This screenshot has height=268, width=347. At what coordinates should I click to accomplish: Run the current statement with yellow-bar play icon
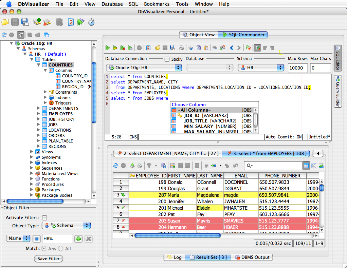click(115, 48)
